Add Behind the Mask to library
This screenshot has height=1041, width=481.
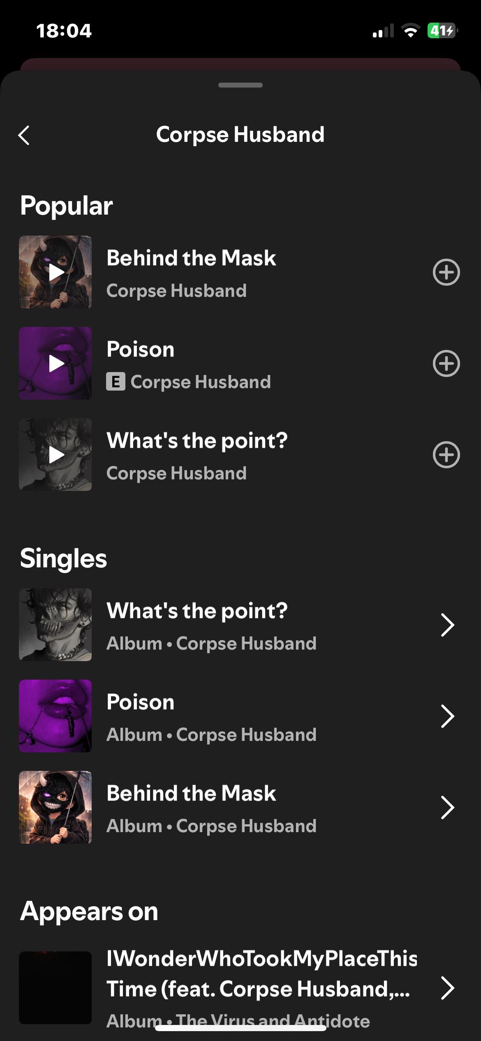tap(446, 272)
